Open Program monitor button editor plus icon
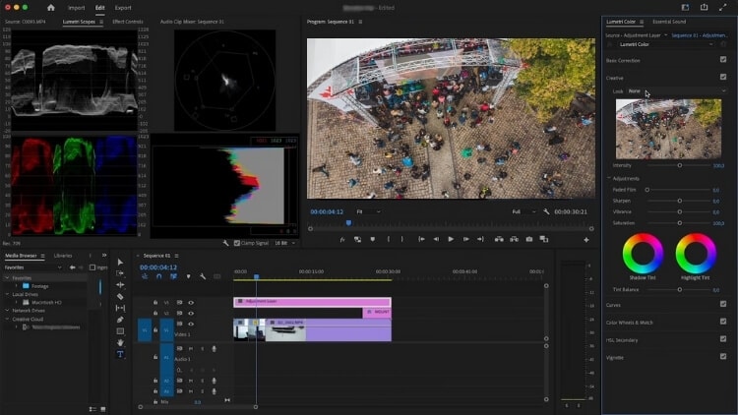Screen dimensions: 738x415 coord(586,240)
